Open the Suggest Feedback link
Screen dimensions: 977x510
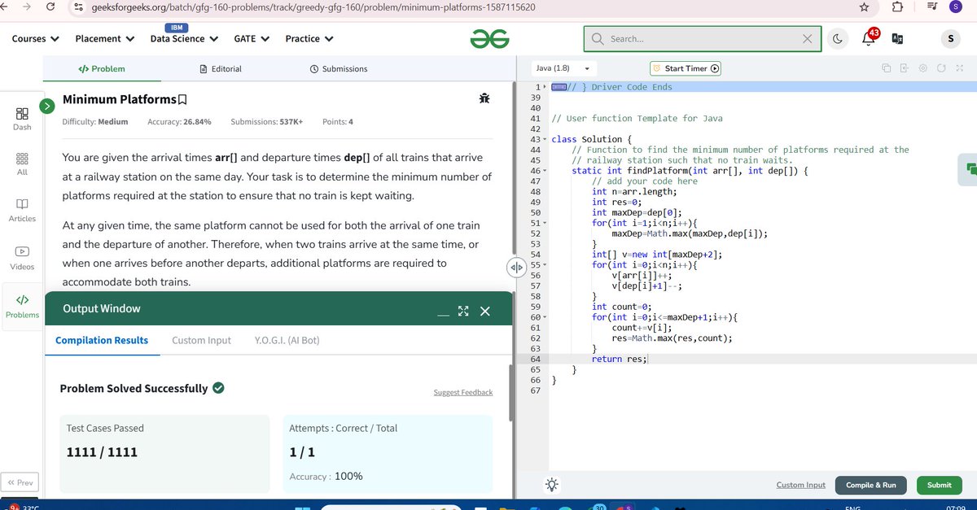pyautogui.click(x=462, y=392)
